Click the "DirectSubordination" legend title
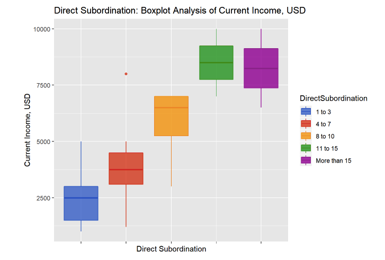 [x=333, y=98]
